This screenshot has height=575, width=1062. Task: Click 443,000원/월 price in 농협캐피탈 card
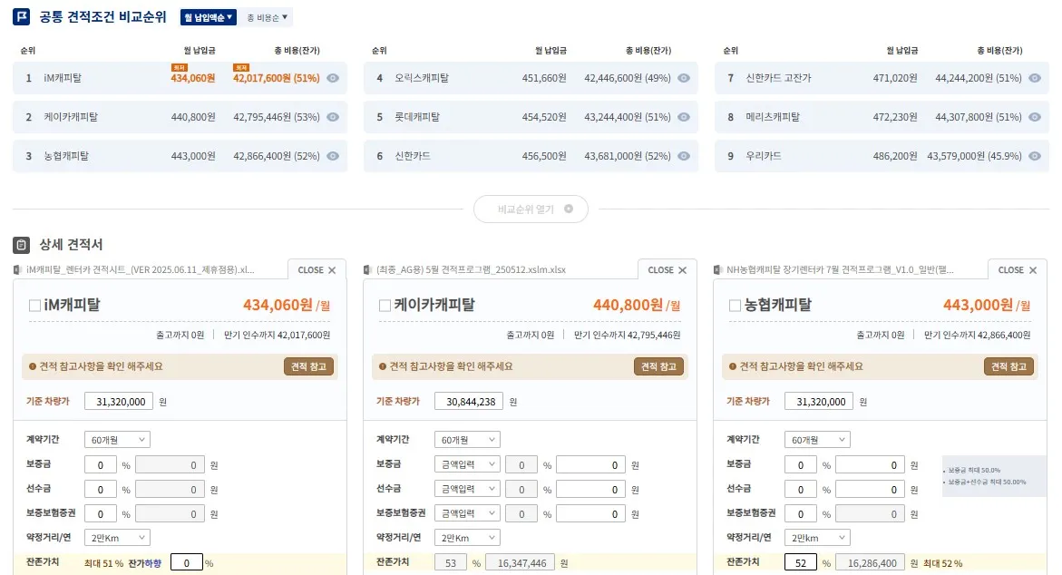pyautogui.click(x=987, y=306)
